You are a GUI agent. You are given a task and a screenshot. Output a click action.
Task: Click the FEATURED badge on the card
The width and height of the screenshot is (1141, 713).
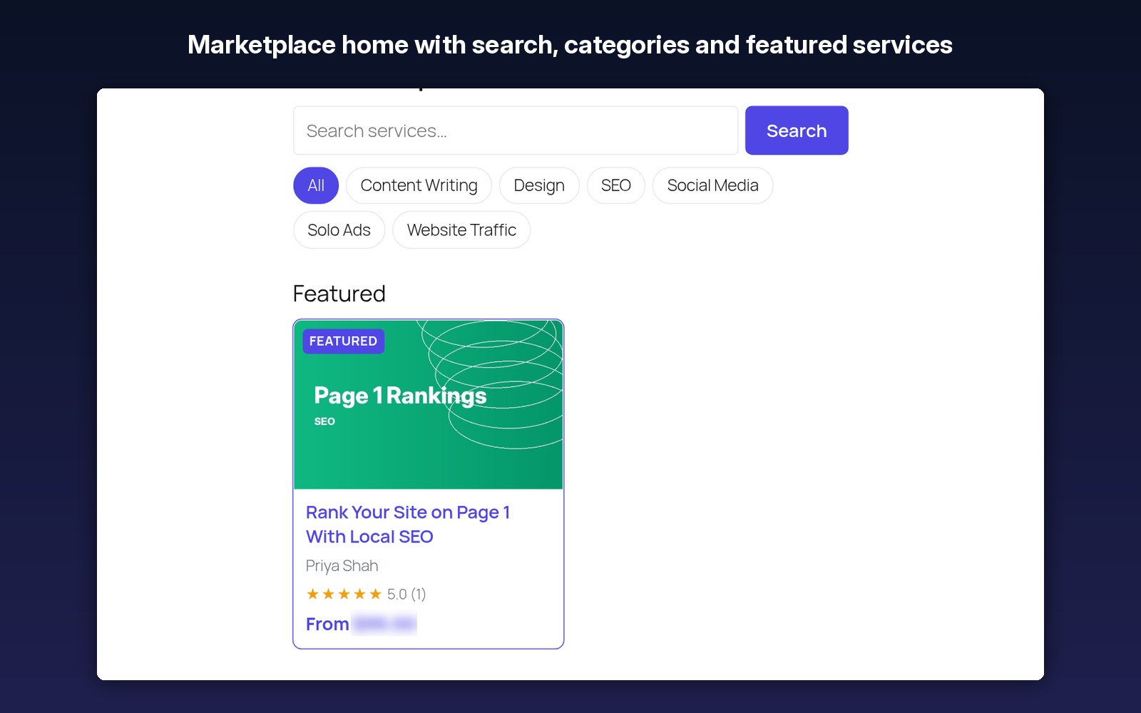343,342
